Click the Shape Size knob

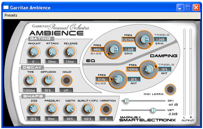pyautogui.click(x=33, y=109)
